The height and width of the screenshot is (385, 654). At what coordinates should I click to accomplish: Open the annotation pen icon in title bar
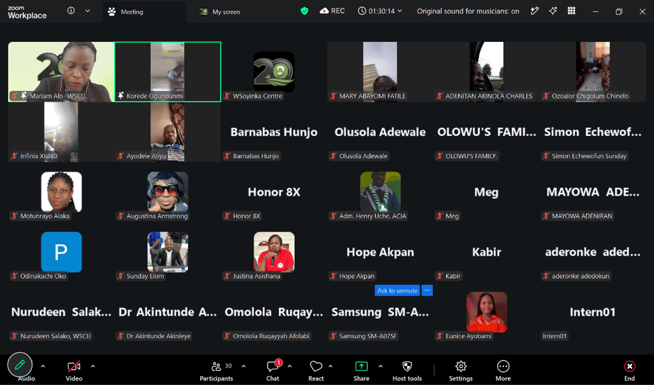(x=535, y=11)
